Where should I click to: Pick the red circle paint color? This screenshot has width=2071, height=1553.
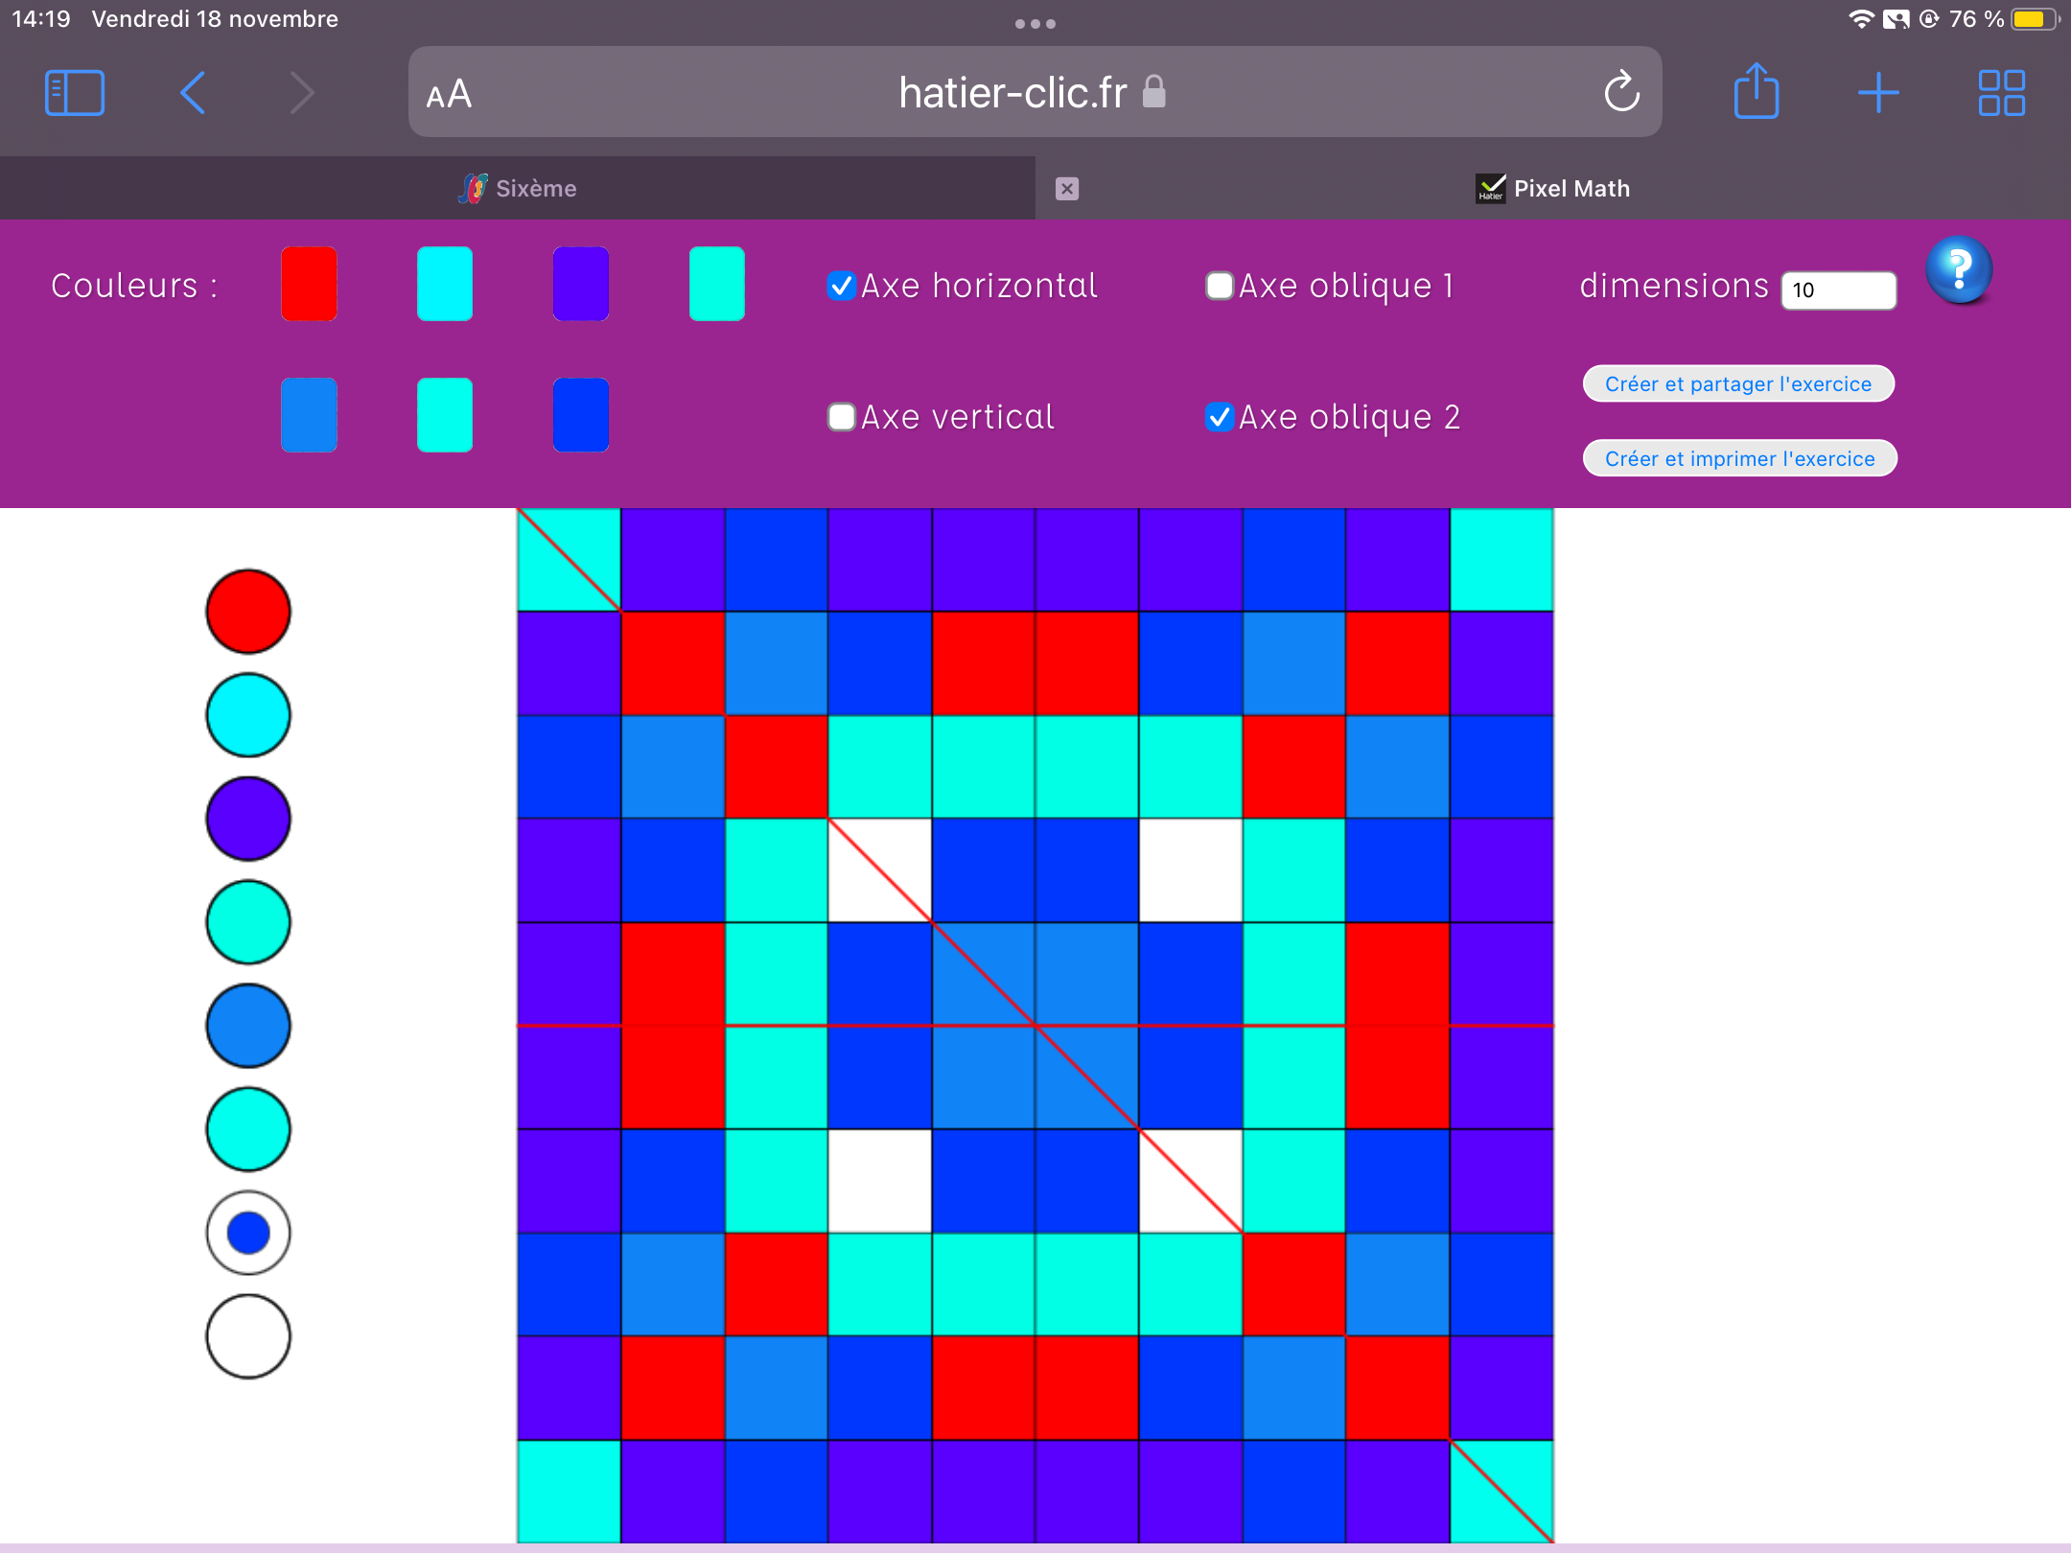coord(248,612)
